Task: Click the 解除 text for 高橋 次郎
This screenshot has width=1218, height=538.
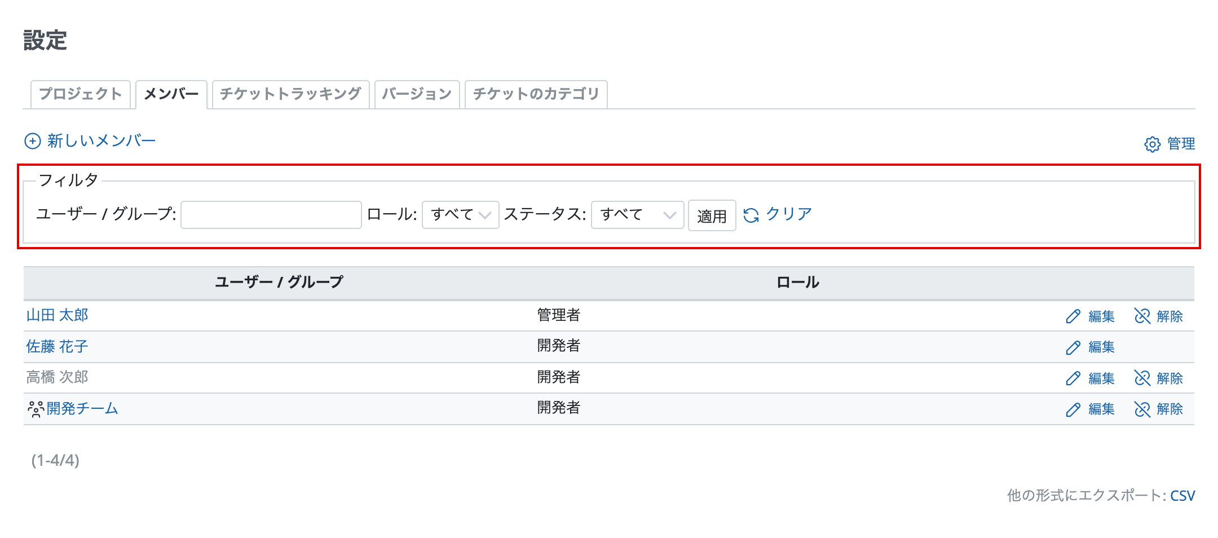Action: [x=1170, y=378]
